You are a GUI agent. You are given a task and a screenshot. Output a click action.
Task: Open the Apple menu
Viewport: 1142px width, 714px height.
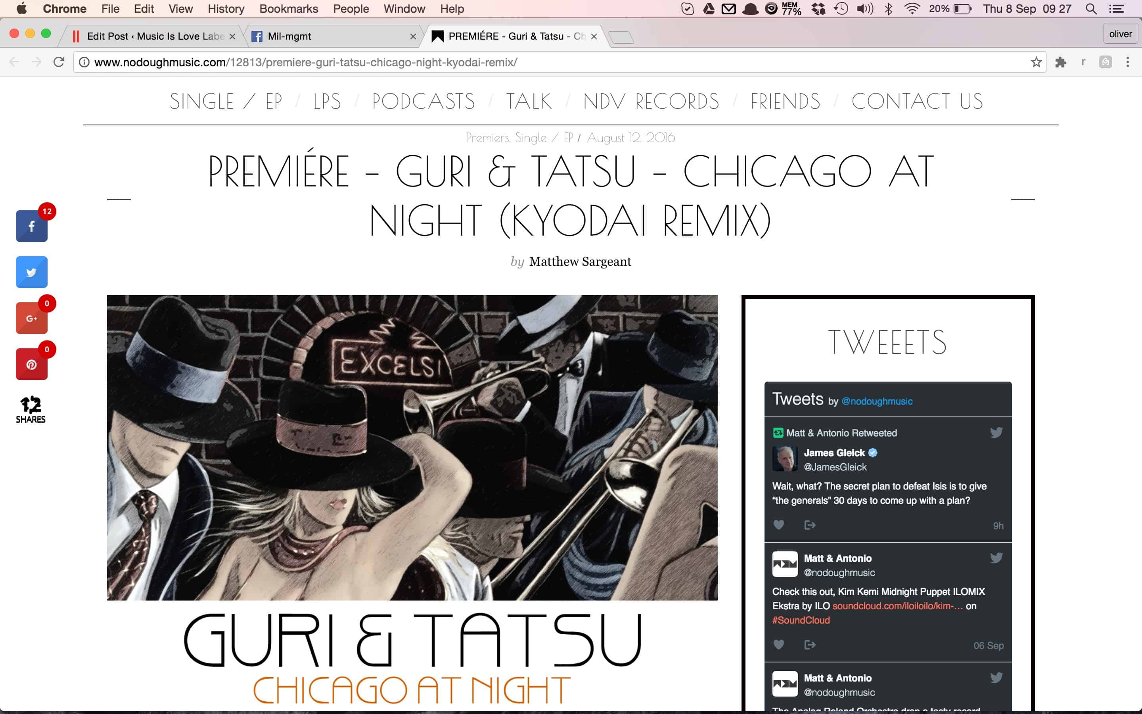22,8
